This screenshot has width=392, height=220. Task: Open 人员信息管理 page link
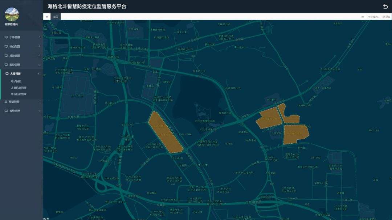coord(18,89)
